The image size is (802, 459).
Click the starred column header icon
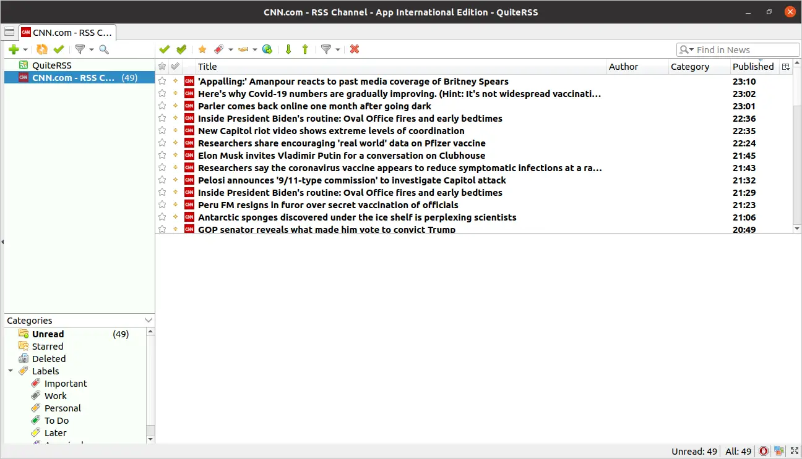[x=162, y=67]
